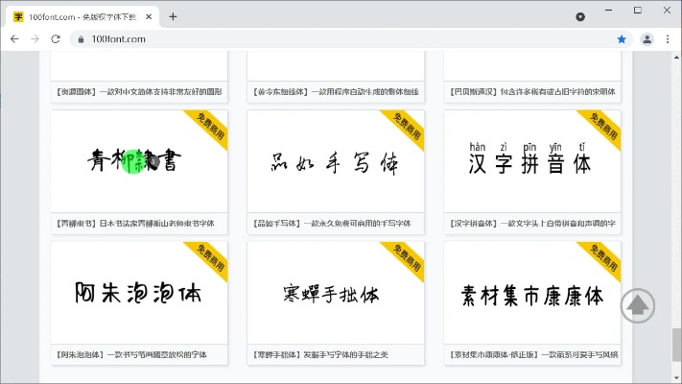This screenshot has width=682, height=384.
Task: Minimize the Chrome window
Action: [608, 10]
